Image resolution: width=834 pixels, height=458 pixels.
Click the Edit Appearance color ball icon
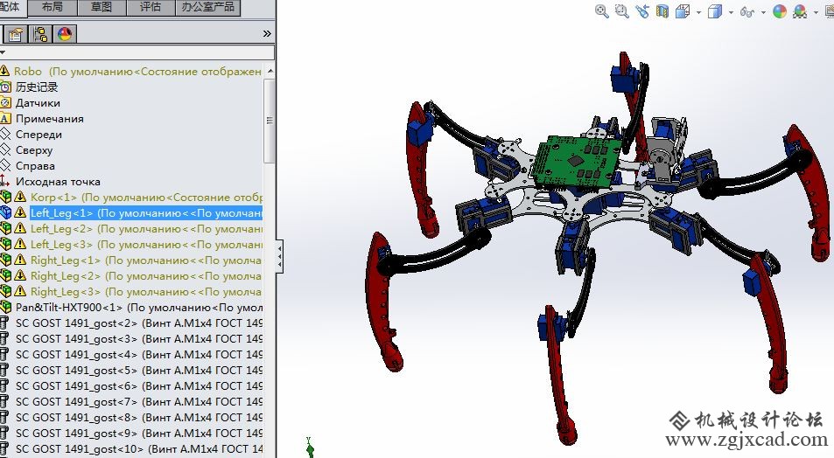pos(780,11)
